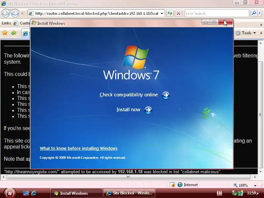
Task: Click the Tools gear icon
Action: 238,33
